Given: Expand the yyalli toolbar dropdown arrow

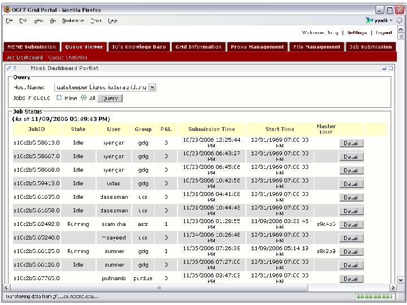Looking at the screenshot, I should (391, 20).
